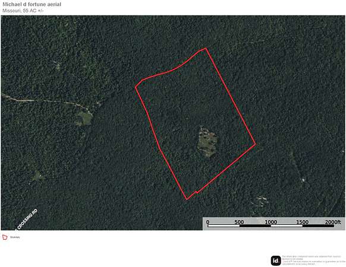Click the 500 label on scale bar
346x267 pixels.
[x=239, y=222]
